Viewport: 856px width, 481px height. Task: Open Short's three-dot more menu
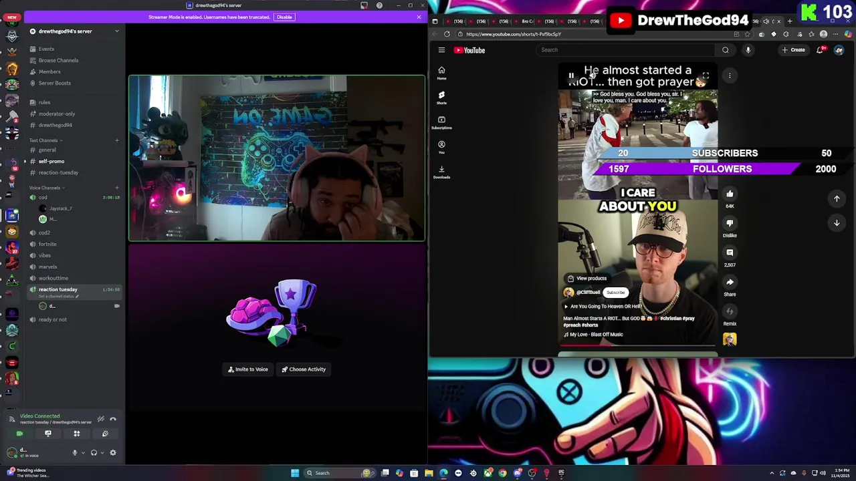pyautogui.click(x=730, y=75)
